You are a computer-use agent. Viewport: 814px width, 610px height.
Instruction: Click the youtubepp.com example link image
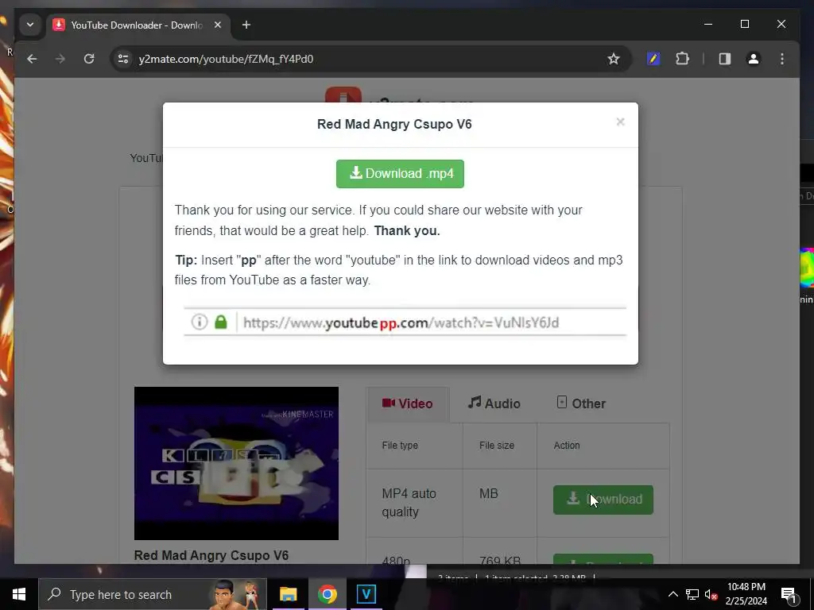(x=405, y=322)
